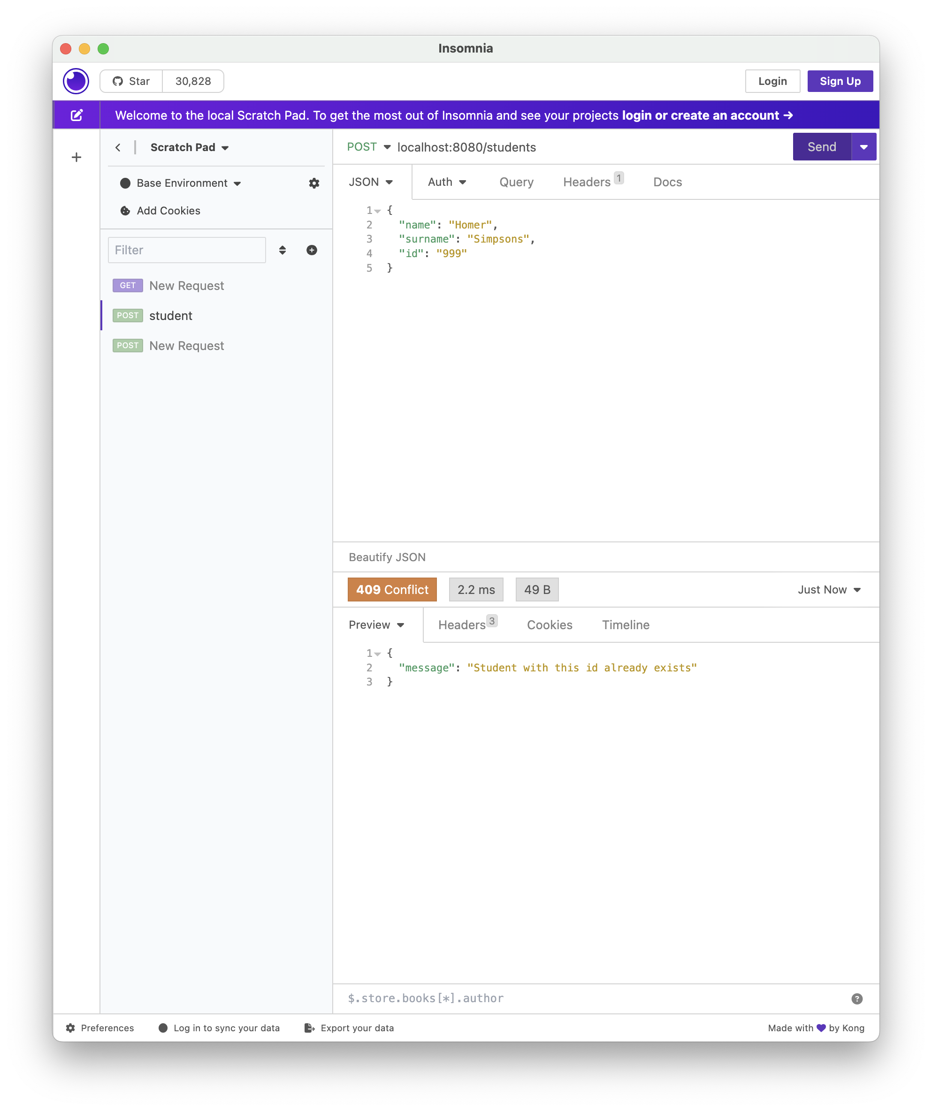The height and width of the screenshot is (1111, 932).
Task: Open the Scratch Pad dropdown
Action: tap(190, 148)
